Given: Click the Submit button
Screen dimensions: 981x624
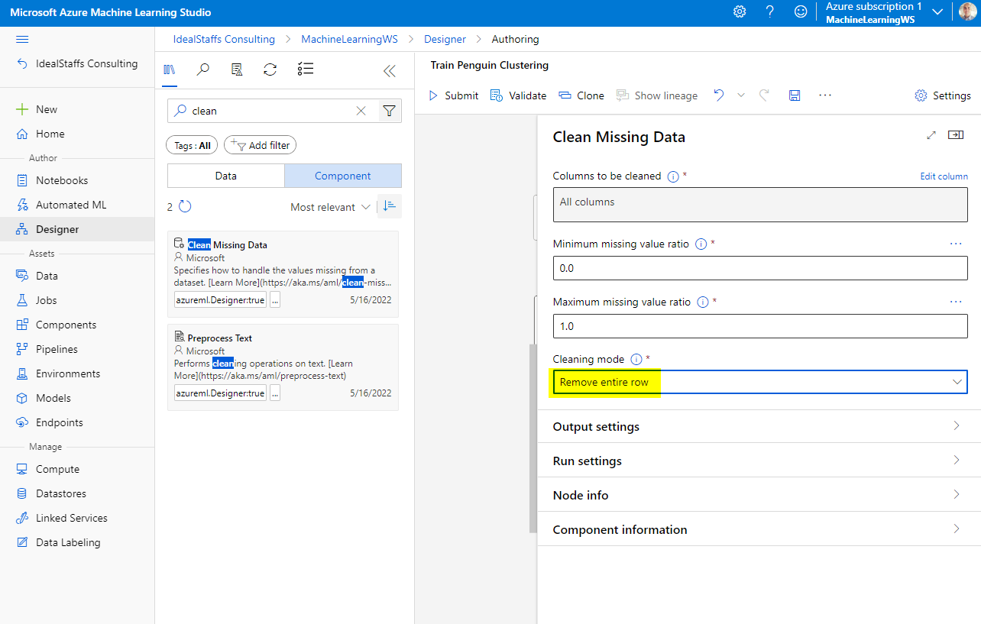Looking at the screenshot, I should click(453, 95).
